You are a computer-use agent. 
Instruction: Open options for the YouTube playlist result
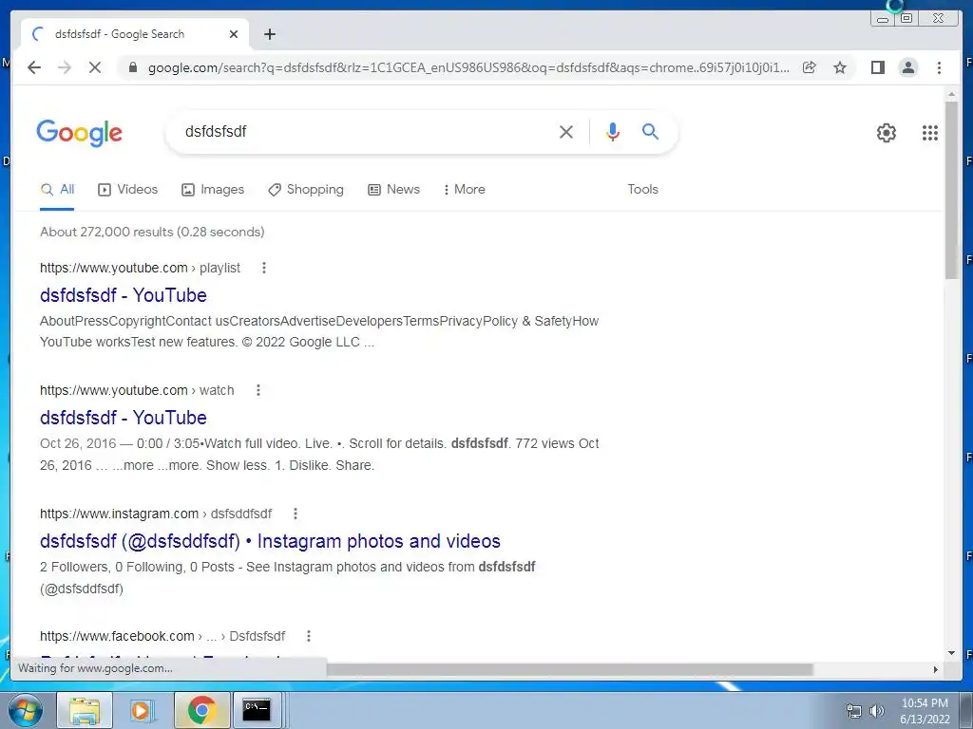tap(264, 268)
